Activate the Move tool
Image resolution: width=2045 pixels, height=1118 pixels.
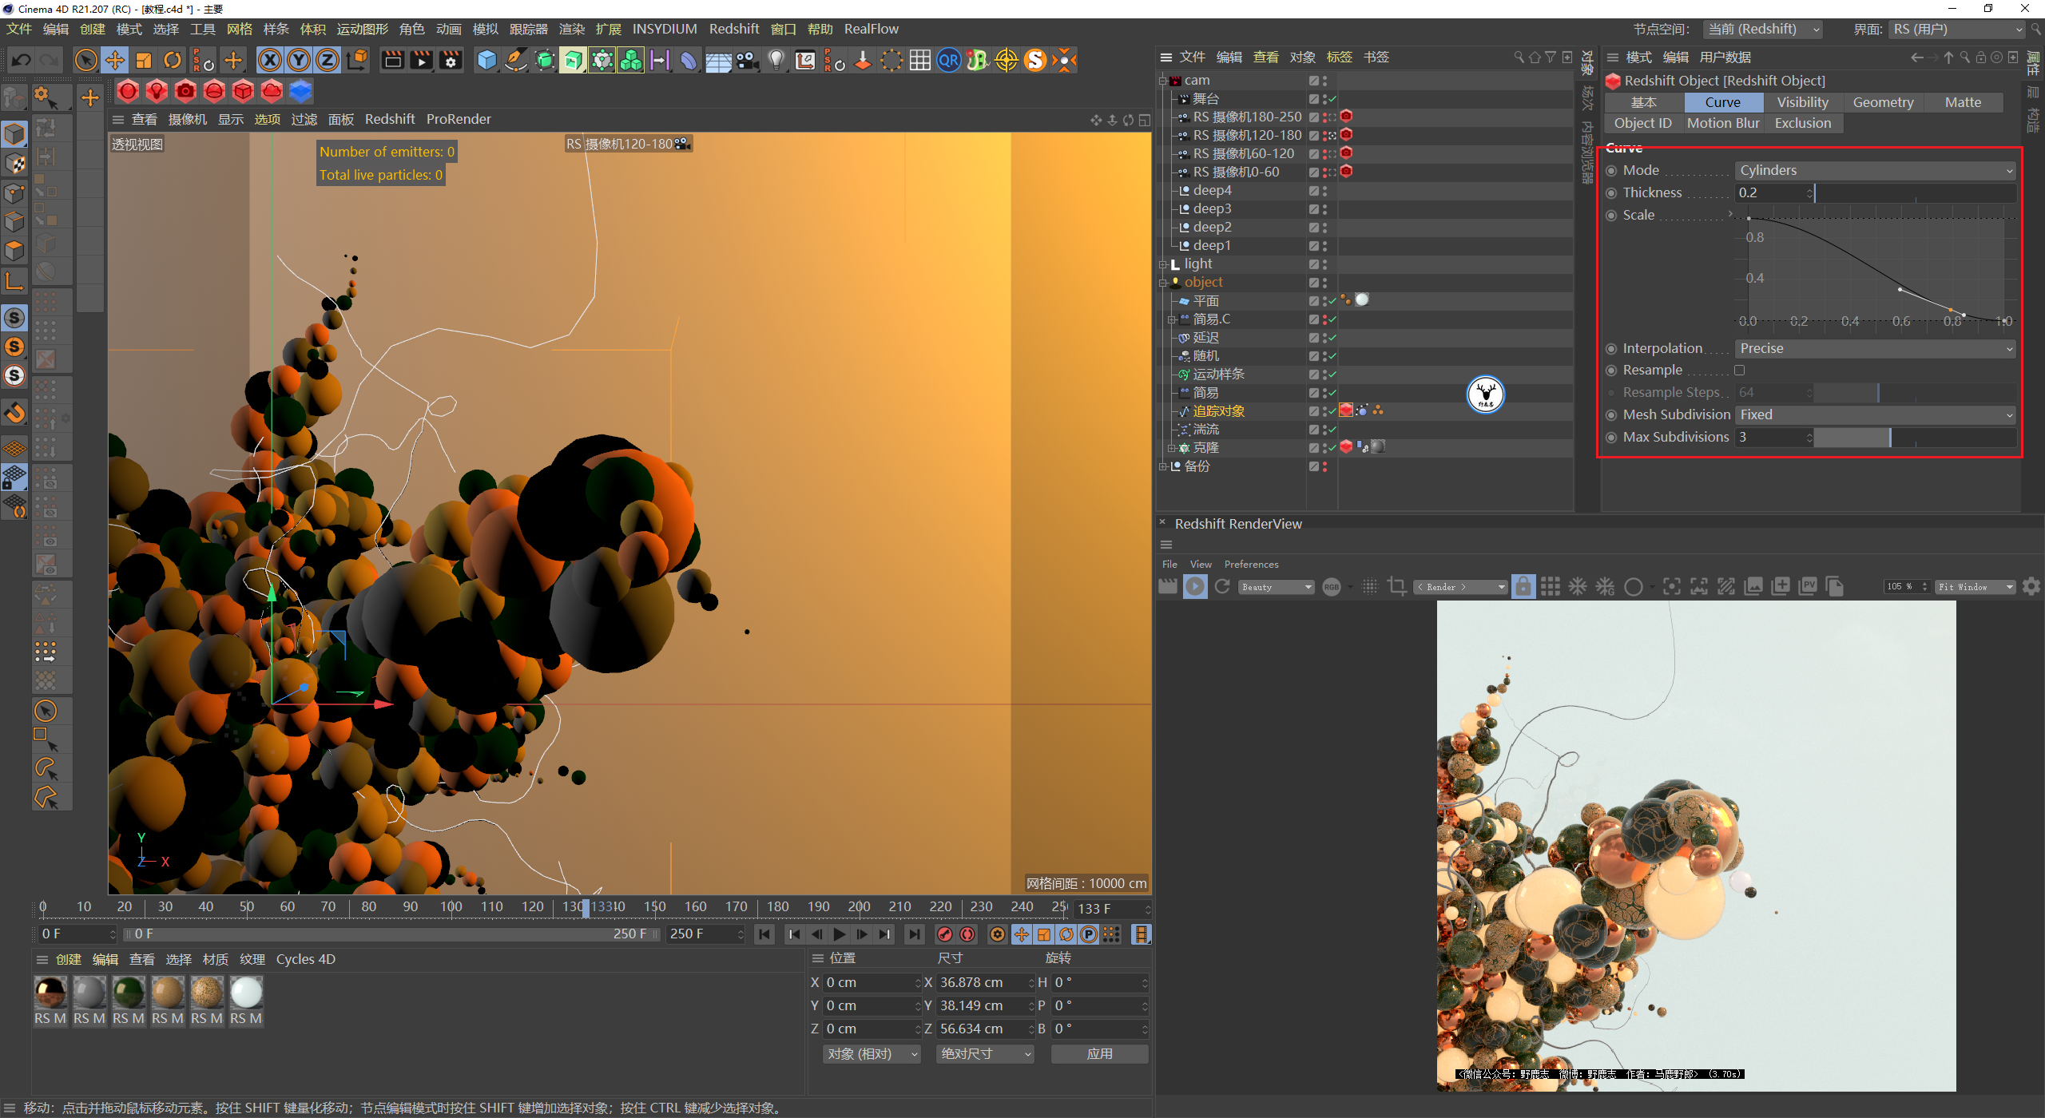pos(115,60)
